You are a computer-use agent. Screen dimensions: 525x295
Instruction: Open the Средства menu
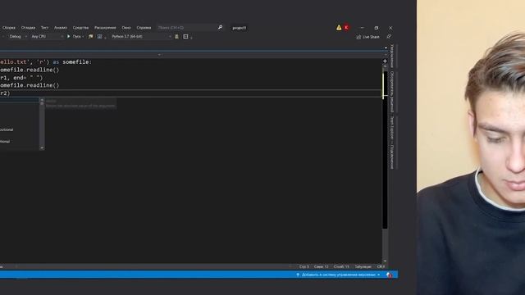coord(80,28)
